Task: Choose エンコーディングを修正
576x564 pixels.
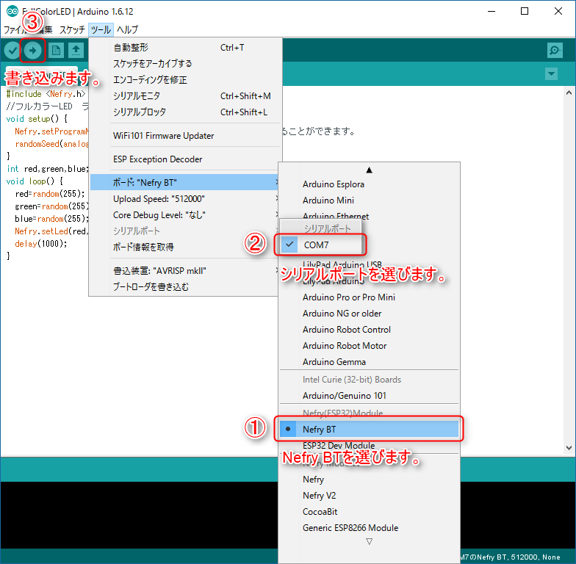Action: [x=185, y=79]
